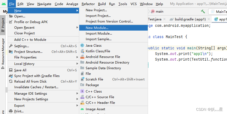Screen dimensions: 227x114
Task: Click the Save All disk icon
Action: point(11,70)
